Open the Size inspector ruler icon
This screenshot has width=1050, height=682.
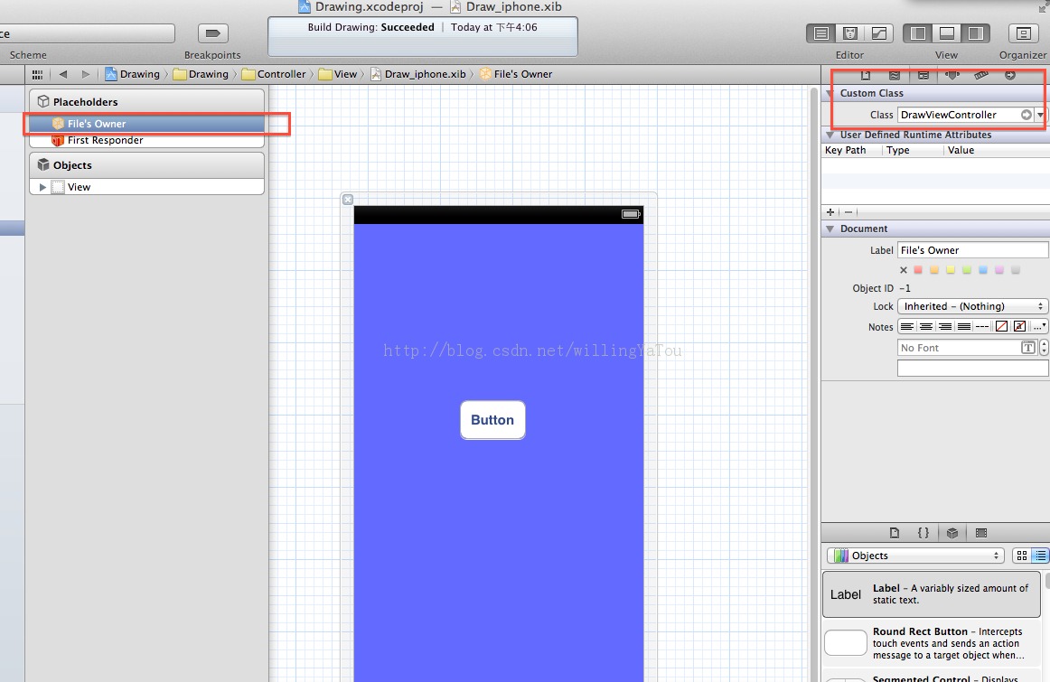click(981, 75)
